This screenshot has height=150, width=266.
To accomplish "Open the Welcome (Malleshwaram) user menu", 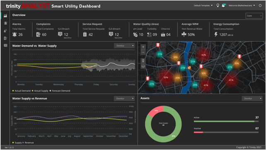I will click(242, 5).
